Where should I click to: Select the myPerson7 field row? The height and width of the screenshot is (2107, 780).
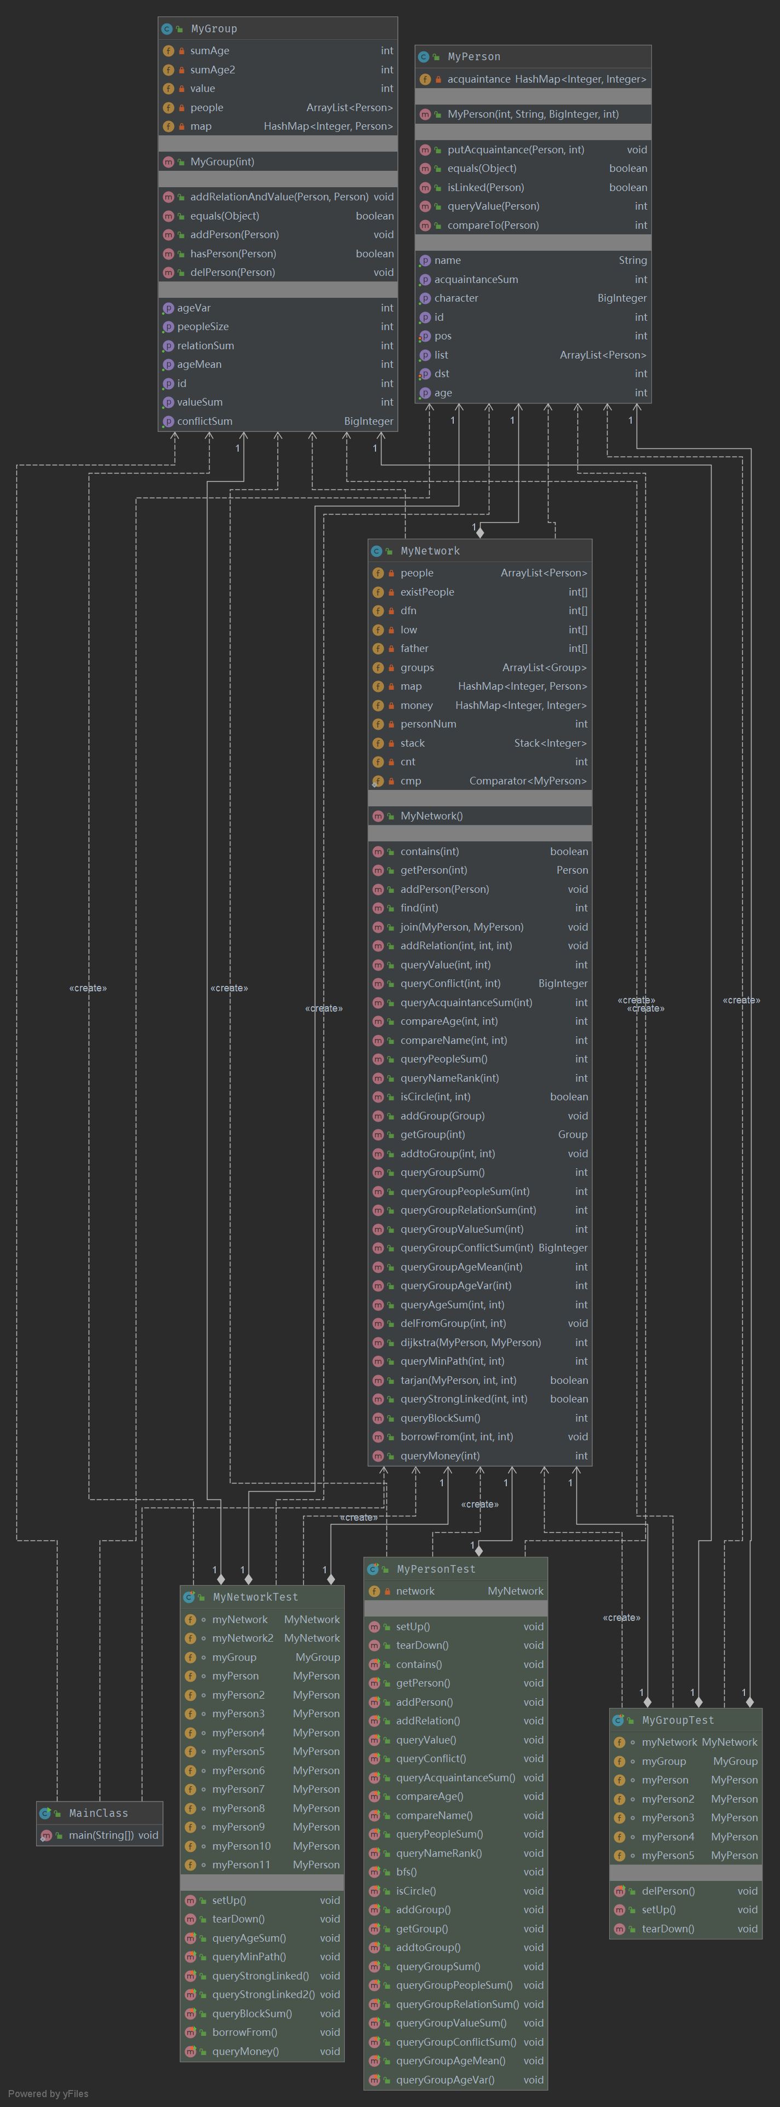click(262, 1789)
